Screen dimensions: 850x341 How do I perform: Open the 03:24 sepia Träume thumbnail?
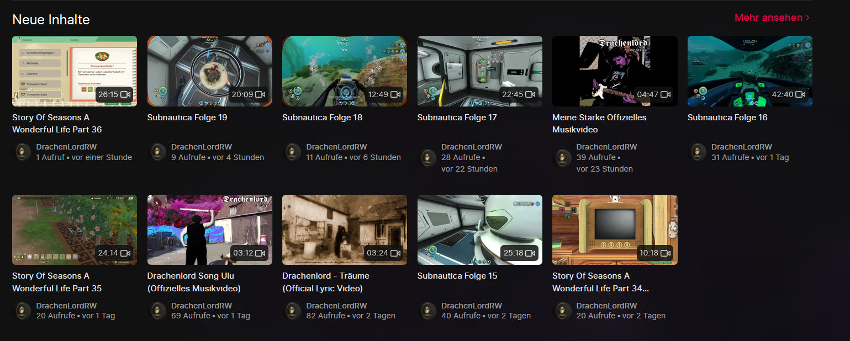coord(345,230)
